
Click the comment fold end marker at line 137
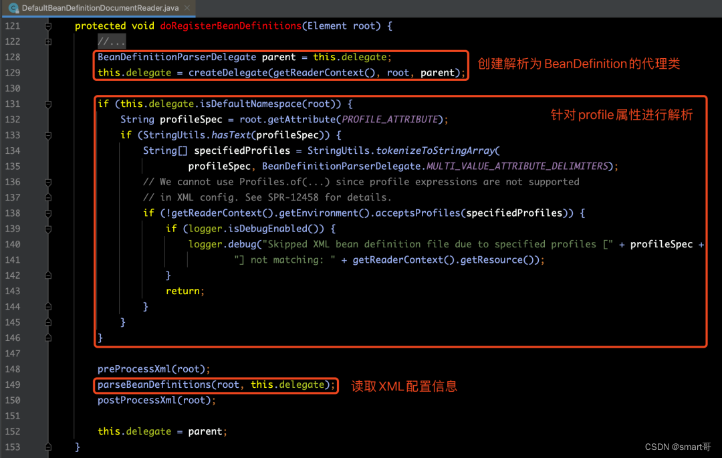(48, 197)
